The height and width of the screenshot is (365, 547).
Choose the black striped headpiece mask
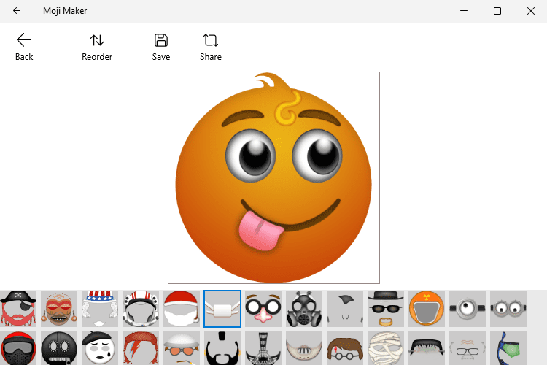click(263, 348)
